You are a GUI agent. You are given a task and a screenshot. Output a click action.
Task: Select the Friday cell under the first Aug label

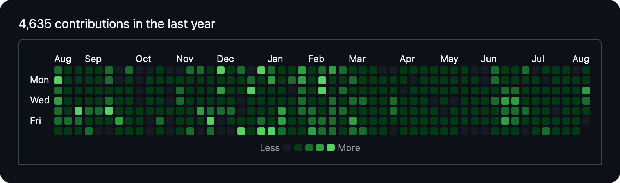pos(58,121)
